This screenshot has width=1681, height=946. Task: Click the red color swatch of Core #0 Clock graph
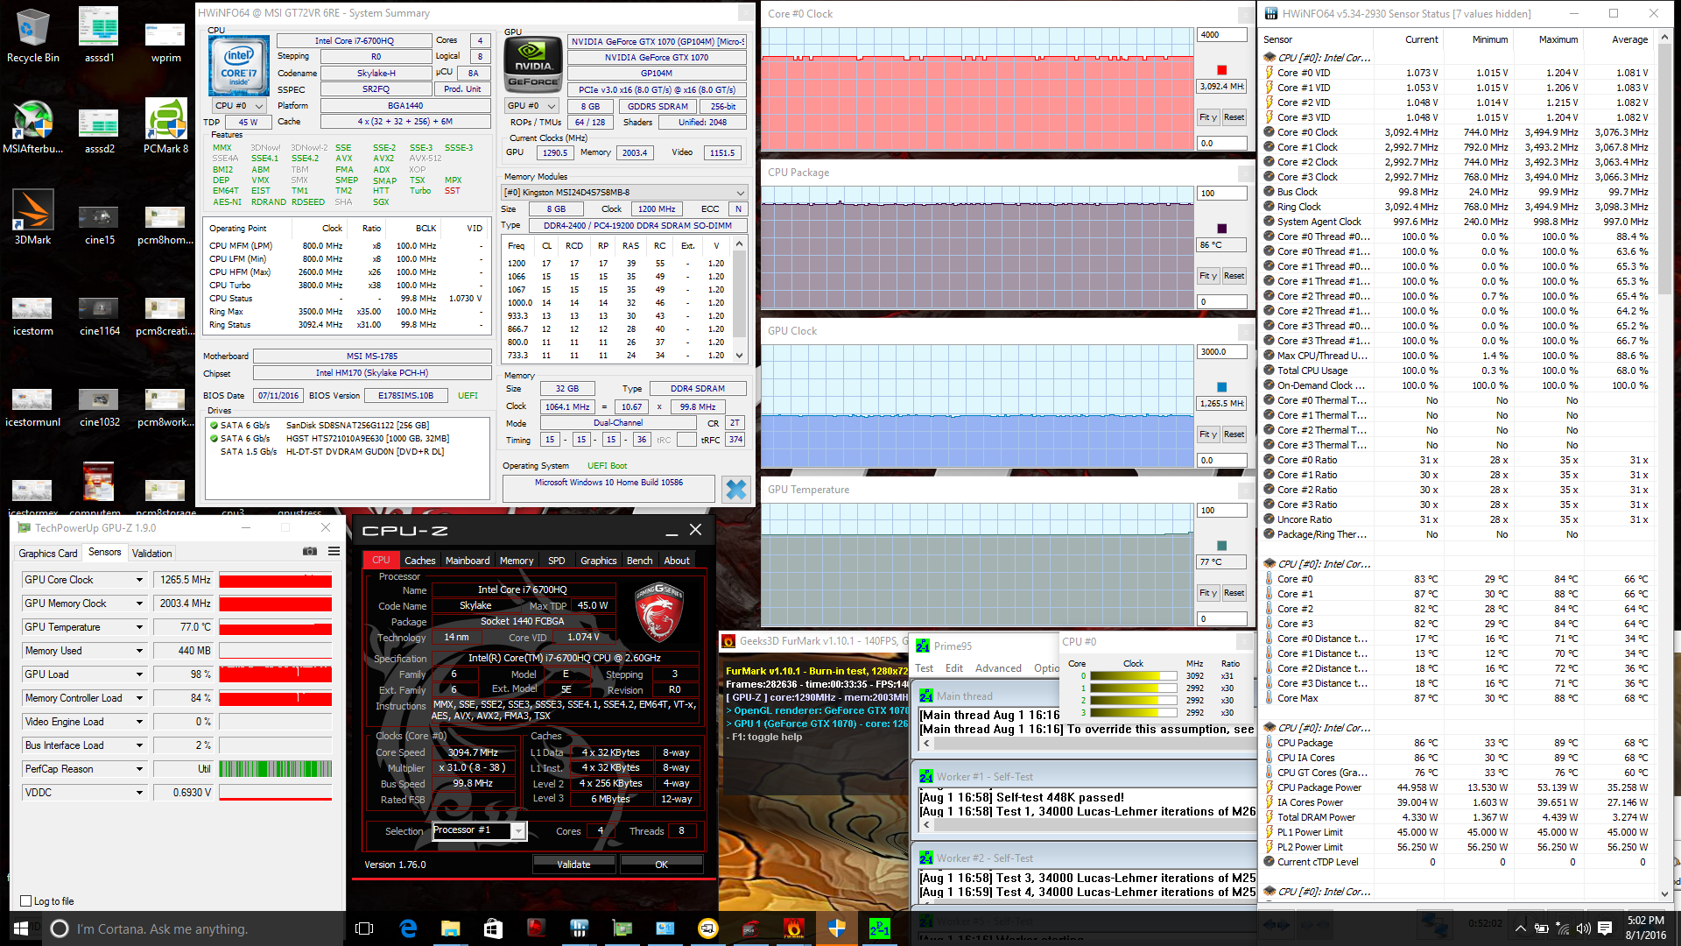point(1222,70)
